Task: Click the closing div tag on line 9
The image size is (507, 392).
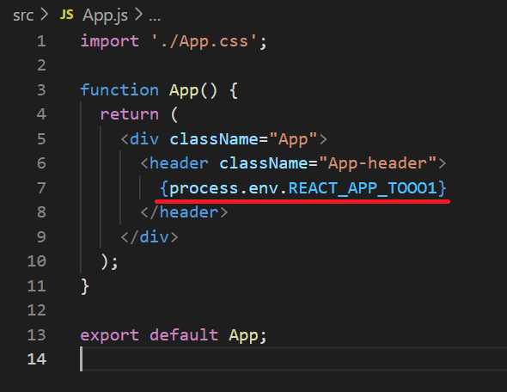Action: [x=150, y=237]
